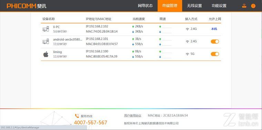Click the 本机 label for li-PC
Viewport: 262px width, 130px height.
pyautogui.click(x=214, y=29)
